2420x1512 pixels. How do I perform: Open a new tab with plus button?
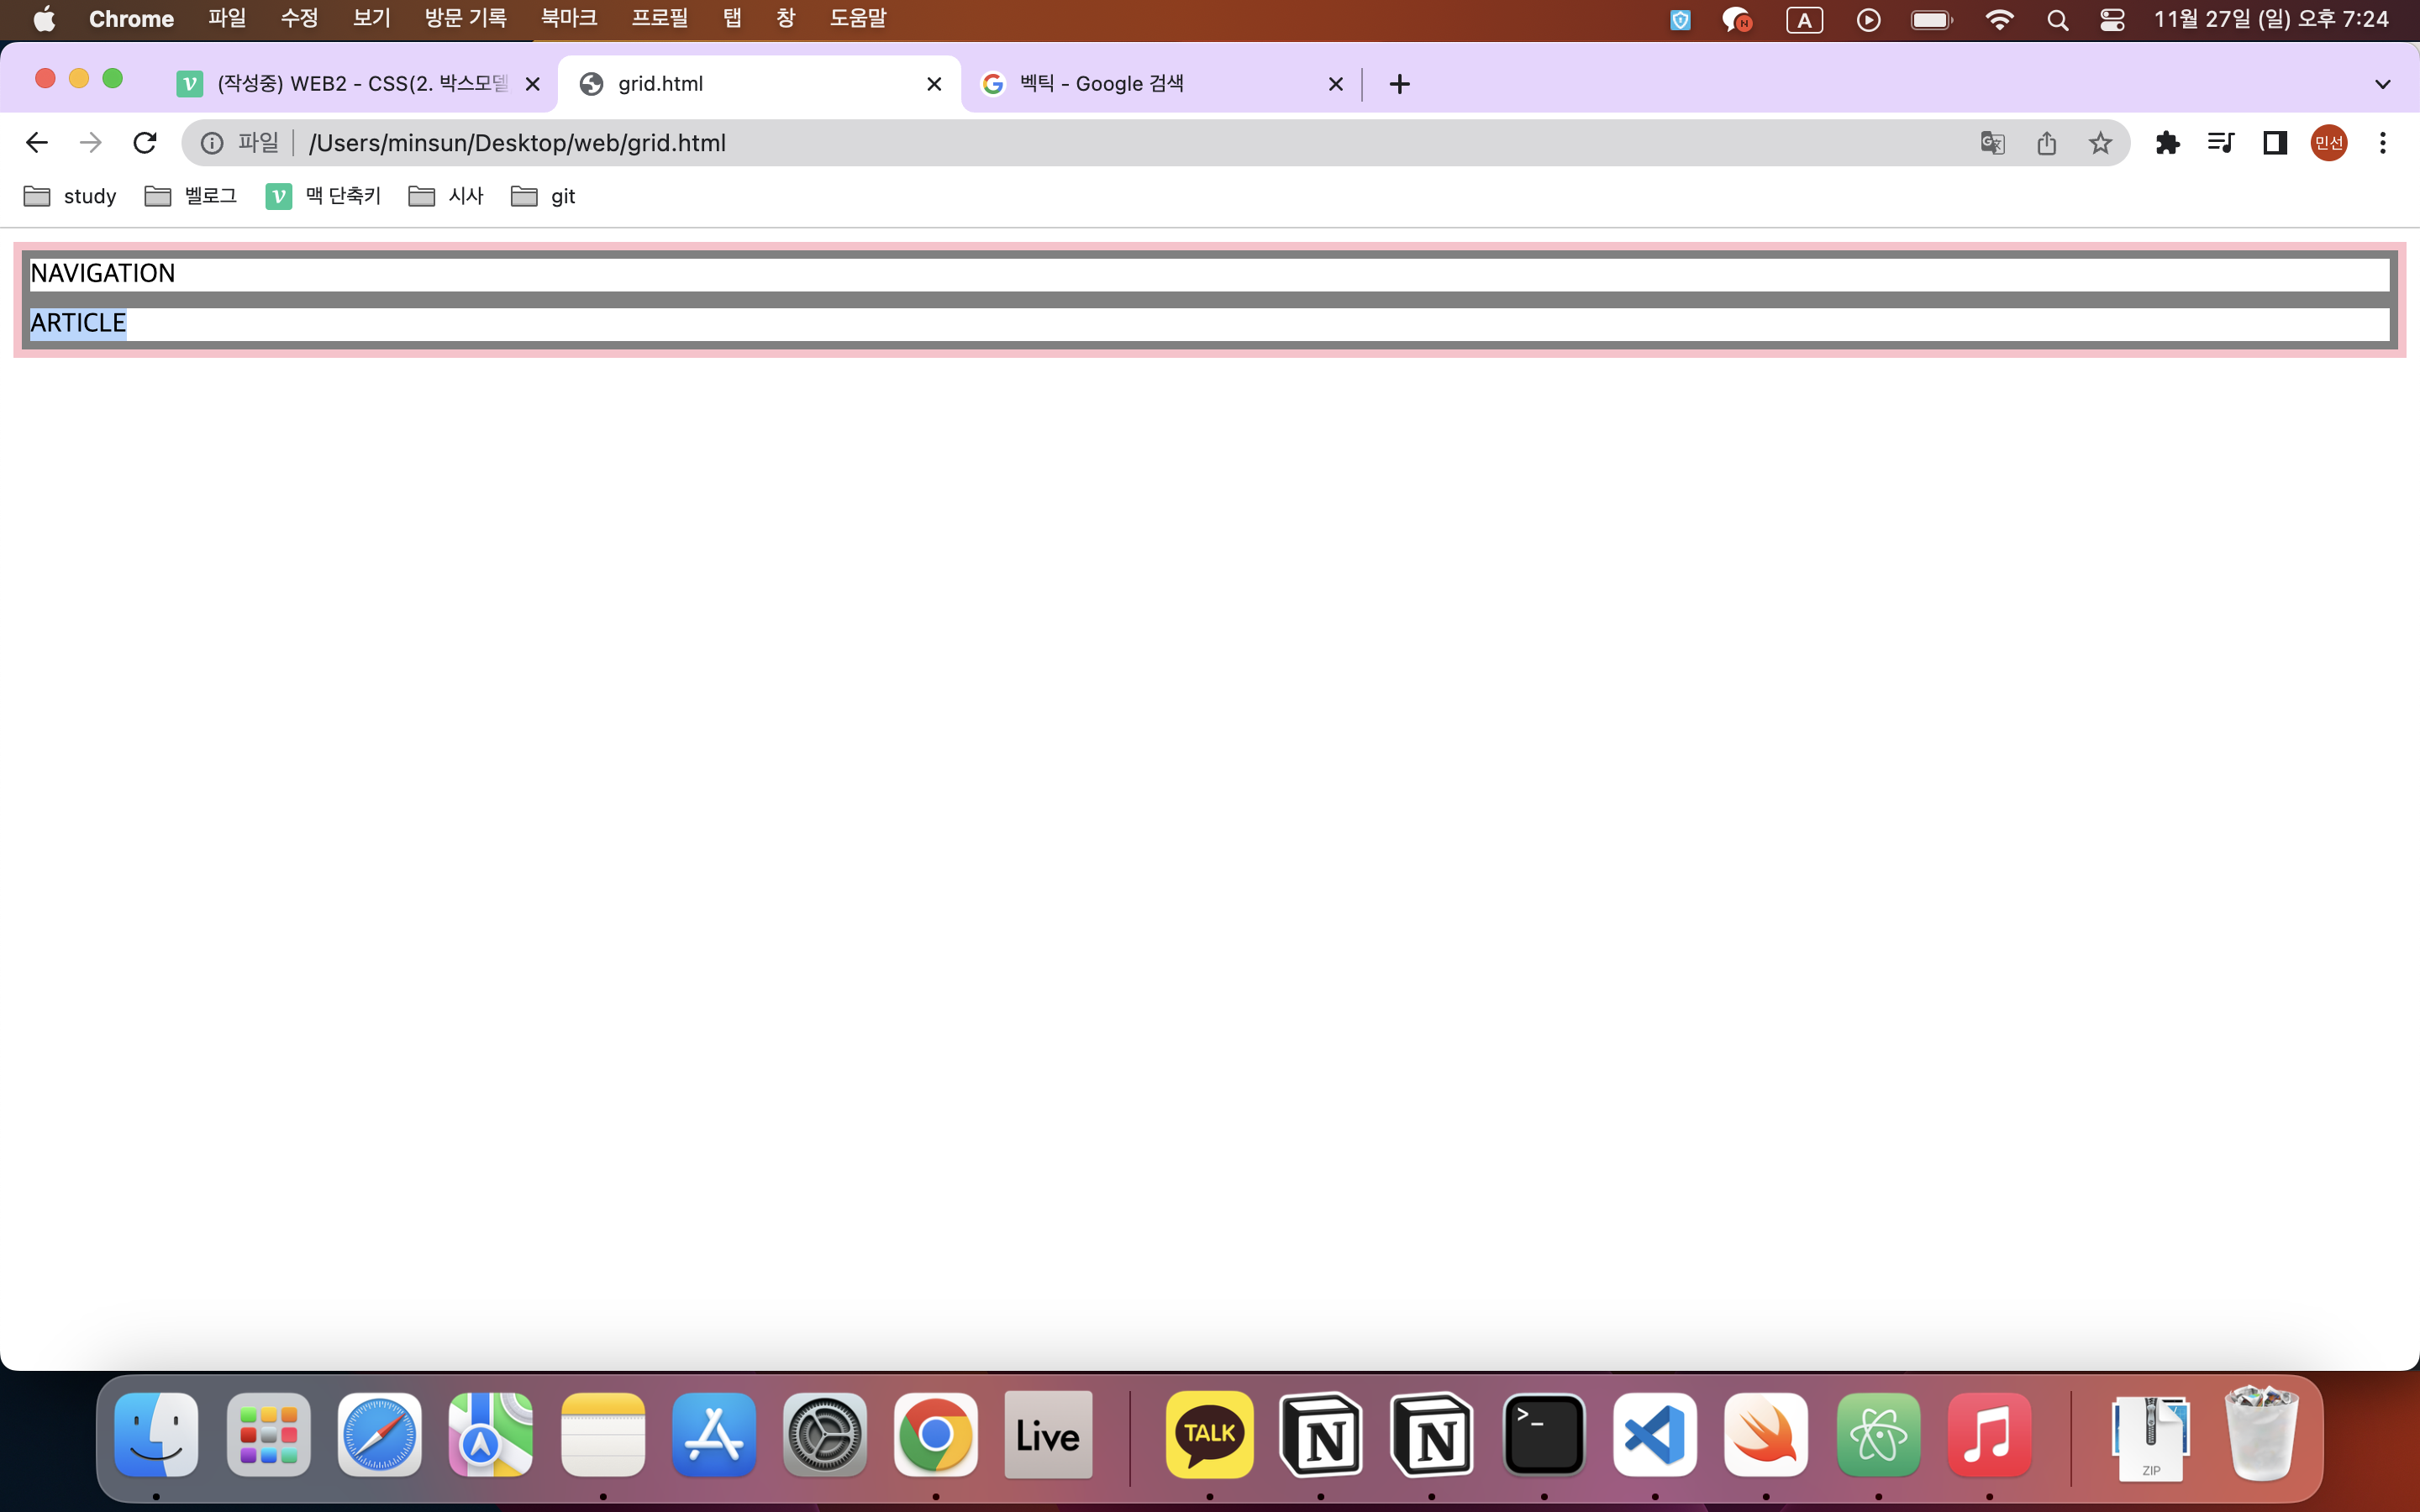pyautogui.click(x=1400, y=84)
